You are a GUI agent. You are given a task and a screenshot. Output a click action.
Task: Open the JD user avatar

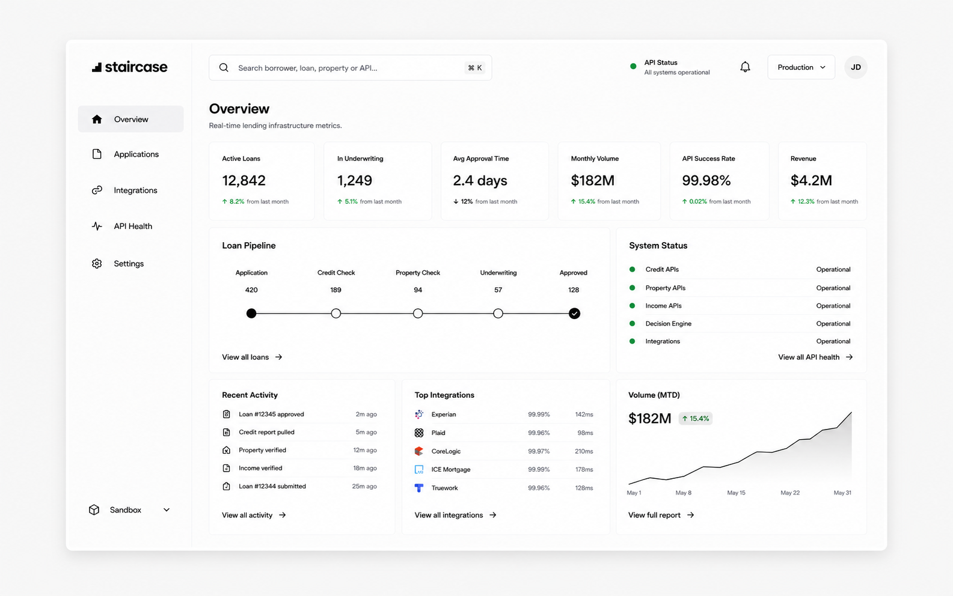tap(856, 67)
